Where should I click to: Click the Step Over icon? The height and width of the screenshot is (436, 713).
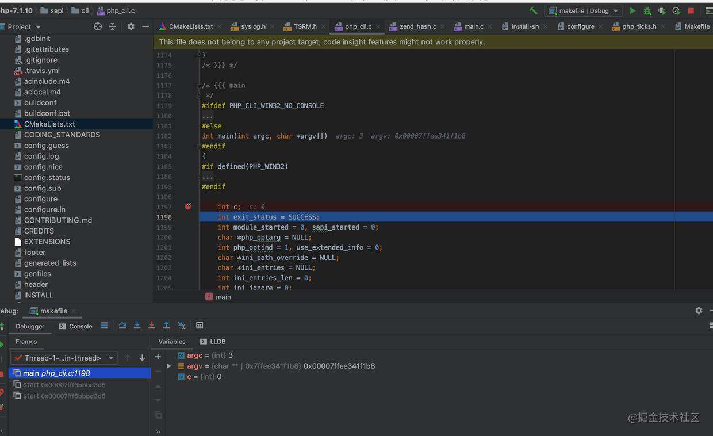click(122, 326)
